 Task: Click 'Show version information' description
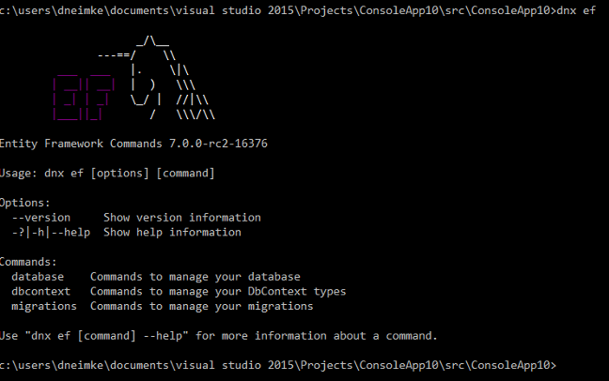(182, 218)
